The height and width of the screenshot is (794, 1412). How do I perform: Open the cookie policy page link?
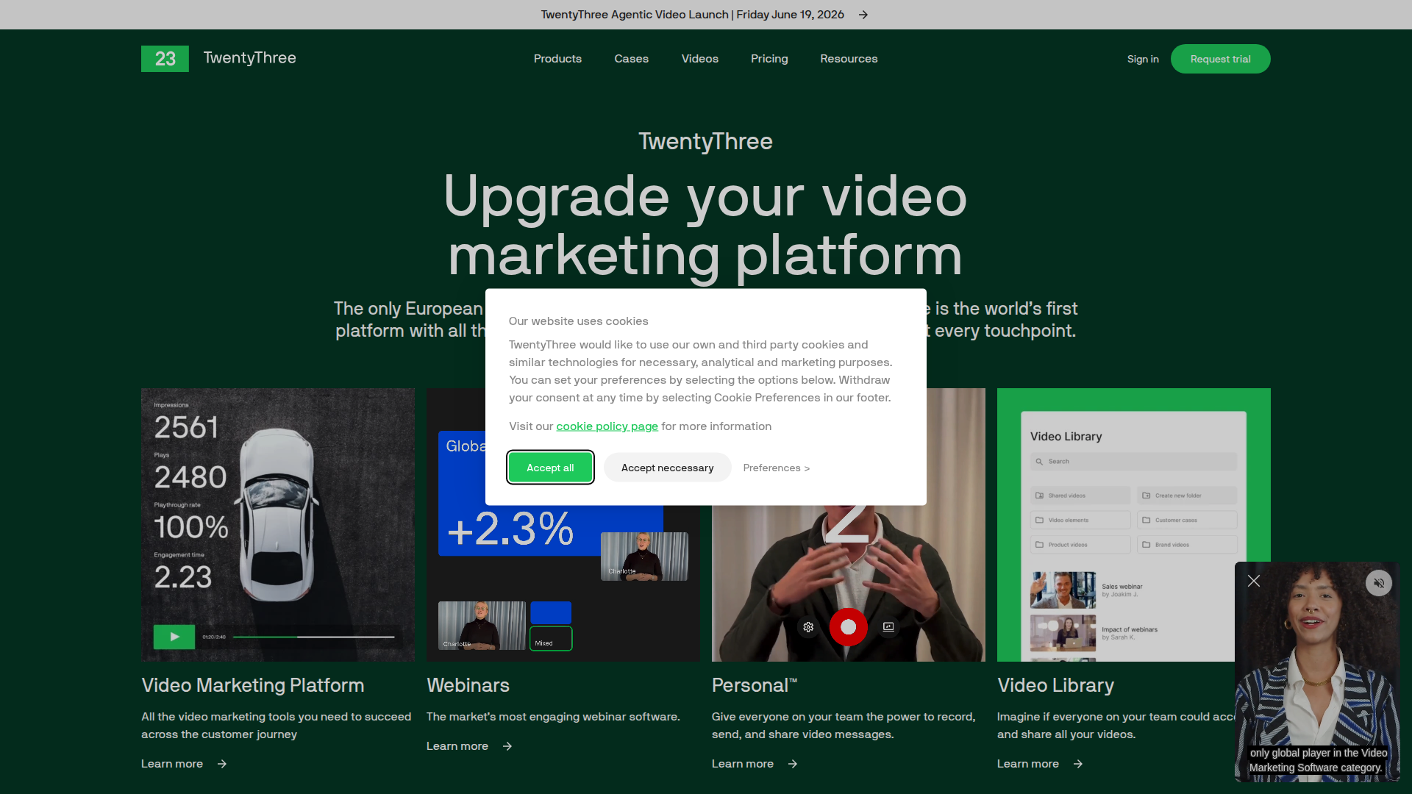(x=607, y=426)
